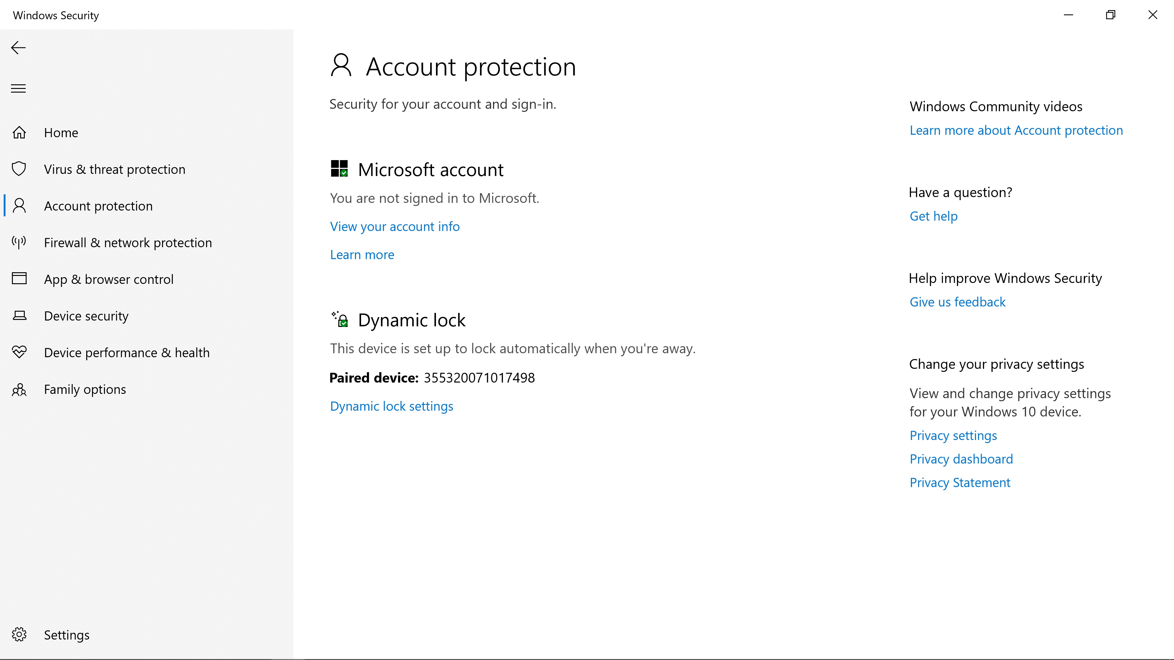Click Learn more under Microsoft account
The height and width of the screenshot is (660, 1174).
click(362, 255)
